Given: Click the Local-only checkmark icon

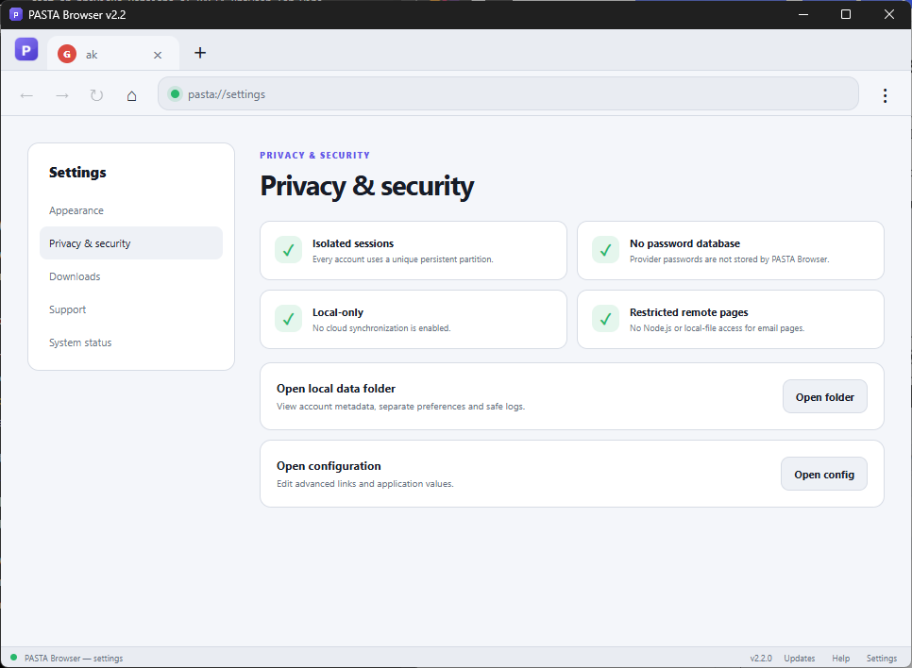Looking at the screenshot, I should [x=289, y=319].
